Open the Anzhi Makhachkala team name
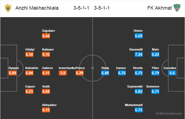 [x=37, y=8]
